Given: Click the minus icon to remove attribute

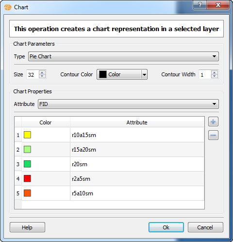Looking at the screenshot, I should click(213, 135).
